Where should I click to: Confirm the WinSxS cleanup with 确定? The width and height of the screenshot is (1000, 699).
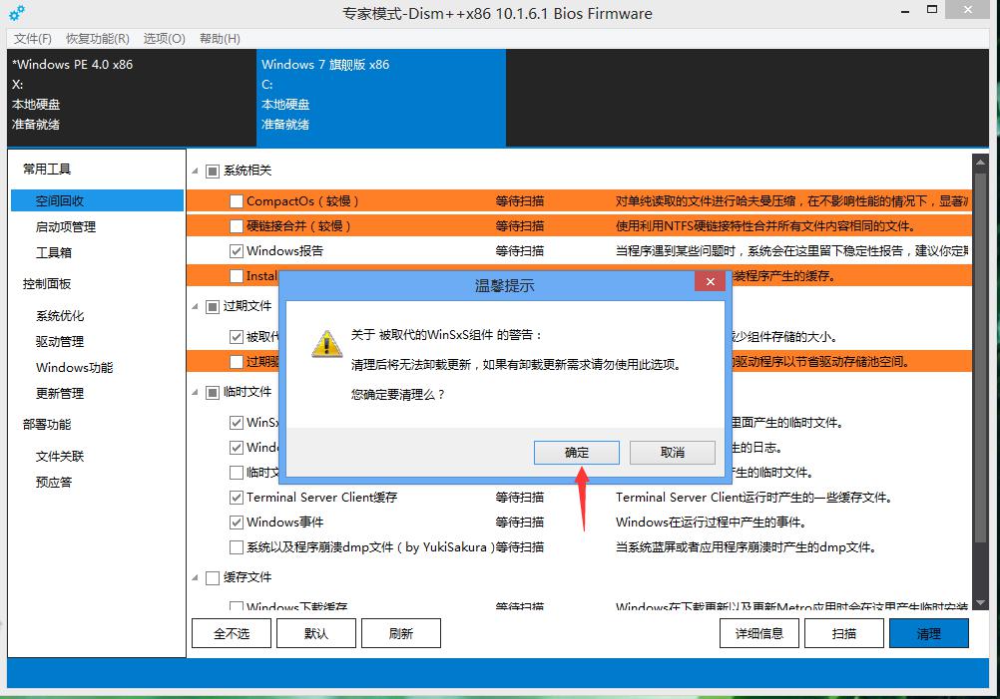[x=576, y=452]
